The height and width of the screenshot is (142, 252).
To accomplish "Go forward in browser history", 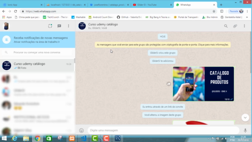I will [9, 11].
